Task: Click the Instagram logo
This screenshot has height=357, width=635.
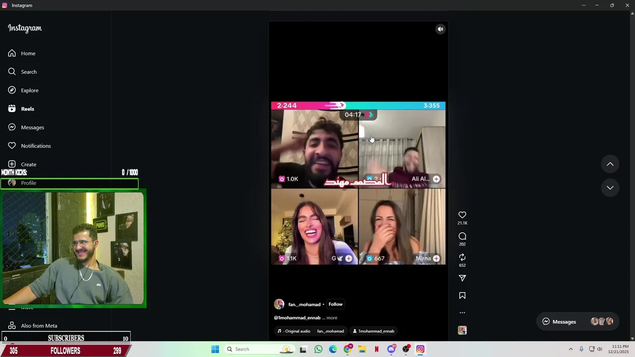Action: (x=25, y=28)
